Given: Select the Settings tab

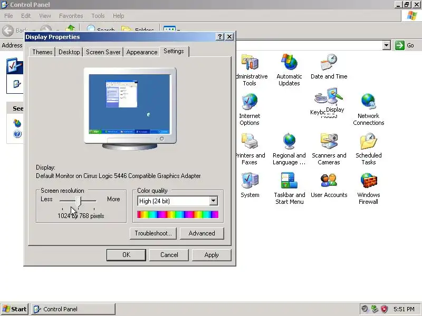Looking at the screenshot, I should click(x=174, y=51).
